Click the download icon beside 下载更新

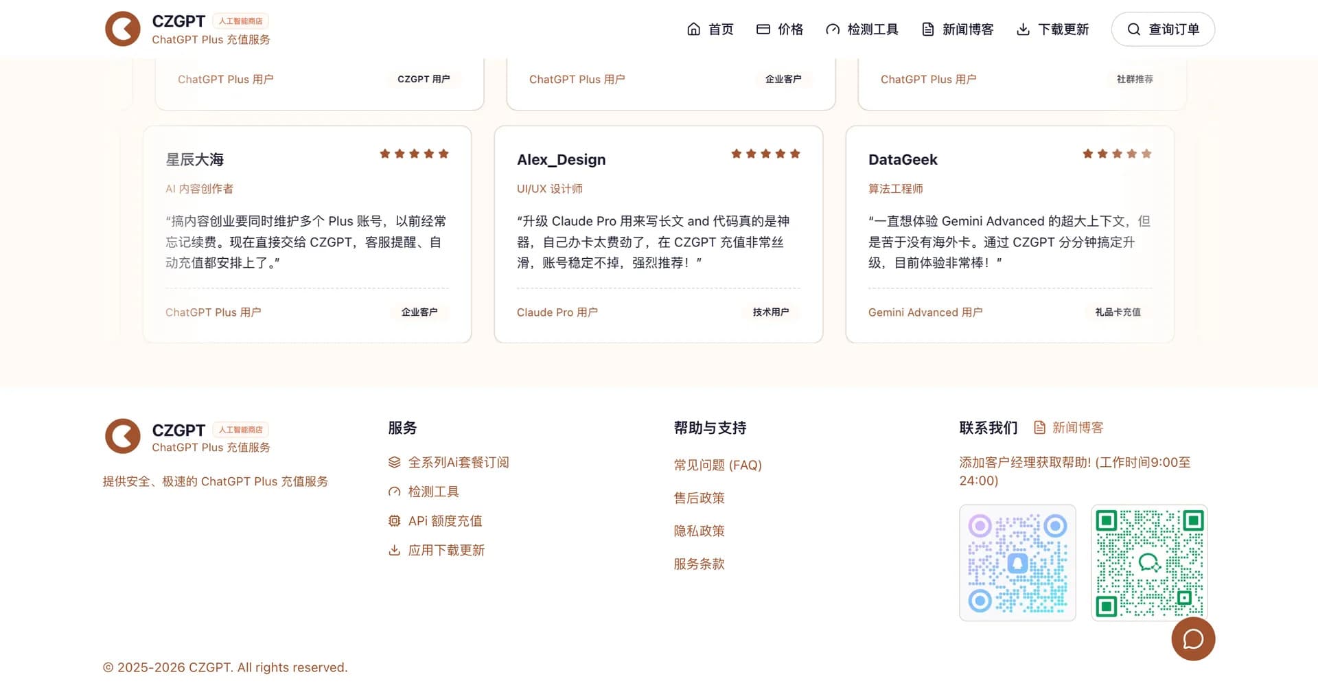click(x=1023, y=29)
